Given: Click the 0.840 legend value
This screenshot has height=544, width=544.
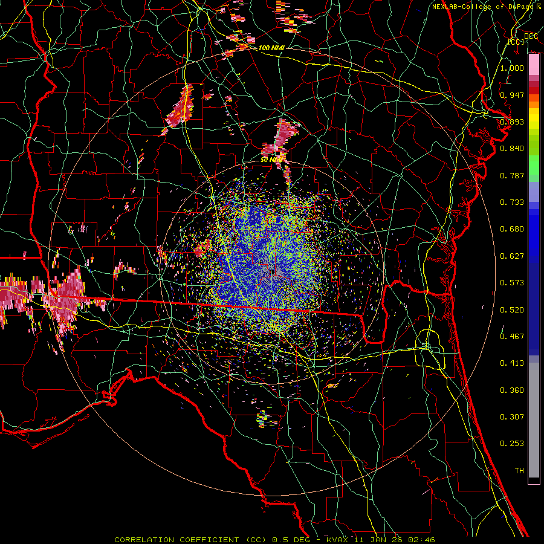Looking at the screenshot, I should 512,149.
